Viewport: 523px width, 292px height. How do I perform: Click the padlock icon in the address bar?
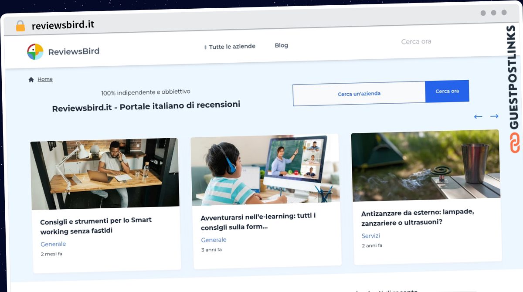point(20,26)
